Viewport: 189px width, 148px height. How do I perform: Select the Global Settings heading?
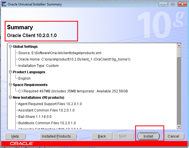25,47
